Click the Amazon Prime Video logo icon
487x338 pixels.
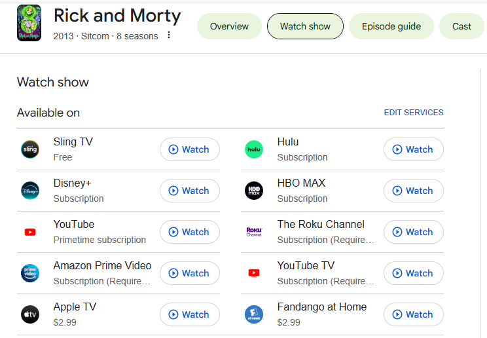tap(30, 273)
